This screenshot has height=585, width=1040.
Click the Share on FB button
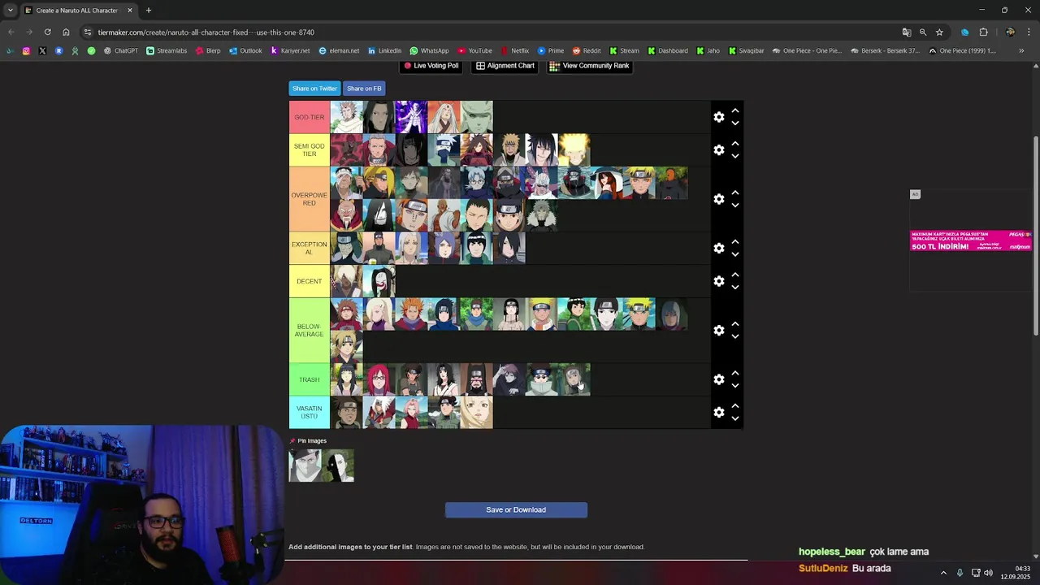click(364, 89)
